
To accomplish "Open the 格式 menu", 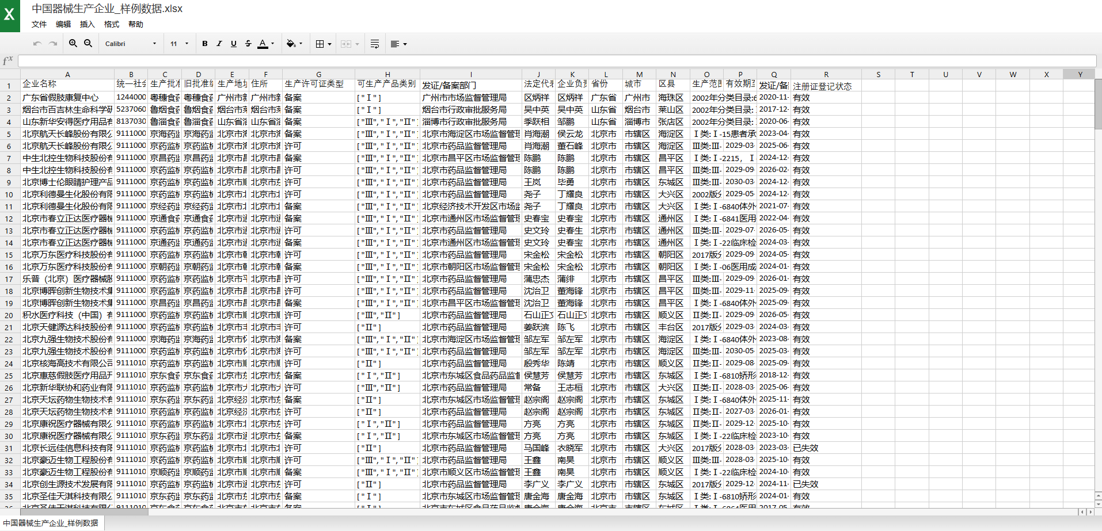I will point(112,24).
